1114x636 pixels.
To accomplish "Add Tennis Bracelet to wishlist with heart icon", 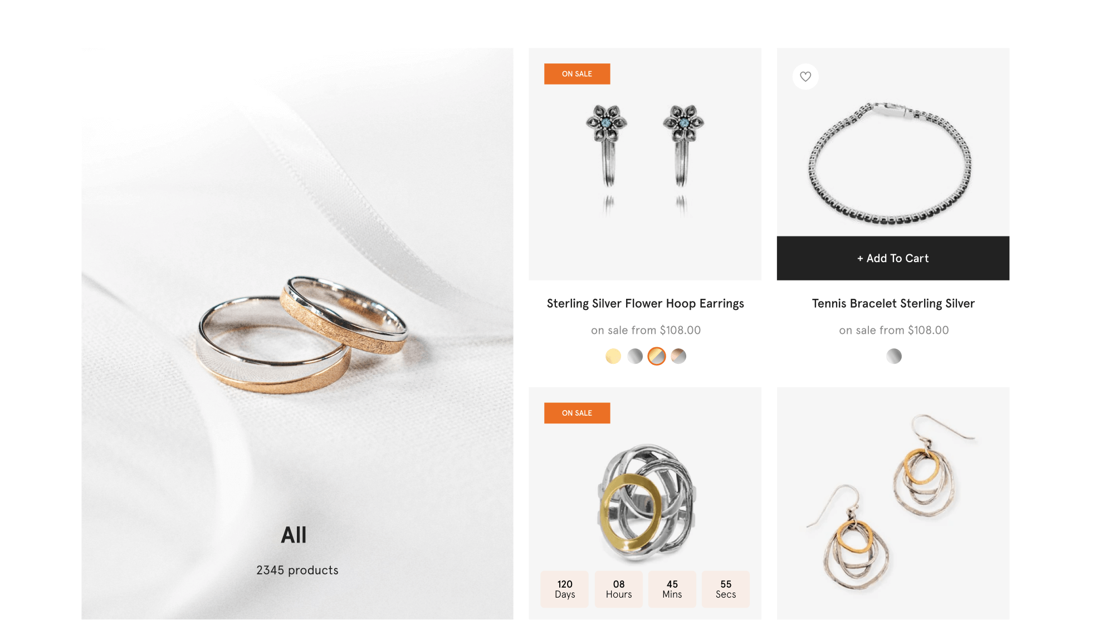I will pos(805,77).
